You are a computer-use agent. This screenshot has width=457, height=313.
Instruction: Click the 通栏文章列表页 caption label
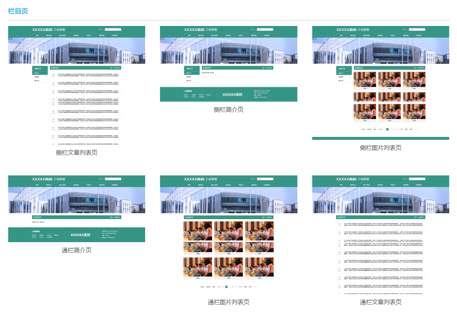coord(381,302)
